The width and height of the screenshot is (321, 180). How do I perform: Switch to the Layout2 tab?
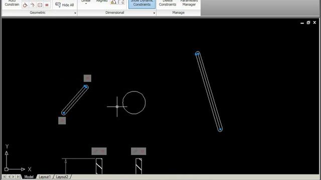(62, 176)
